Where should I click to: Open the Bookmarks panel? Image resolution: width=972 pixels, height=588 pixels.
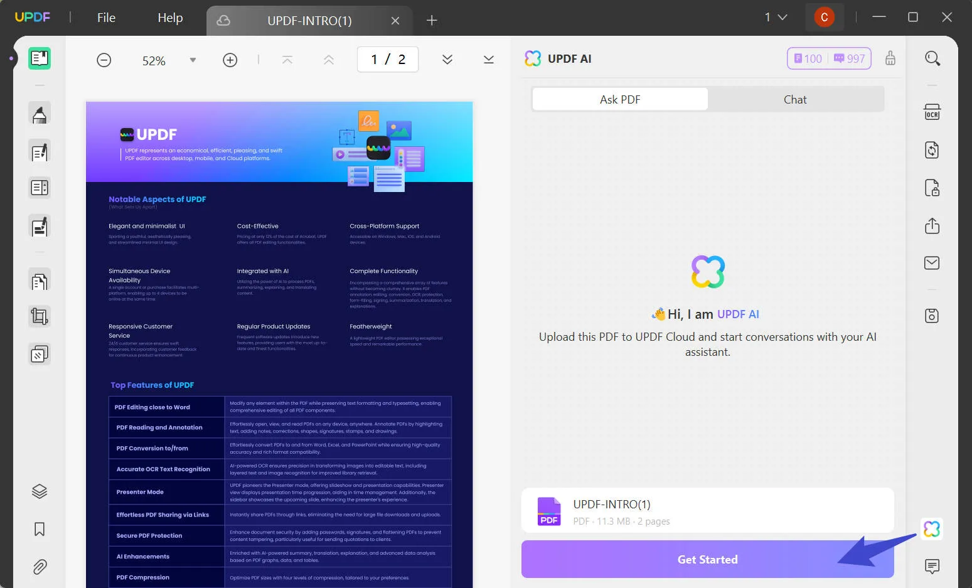pyautogui.click(x=40, y=529)
